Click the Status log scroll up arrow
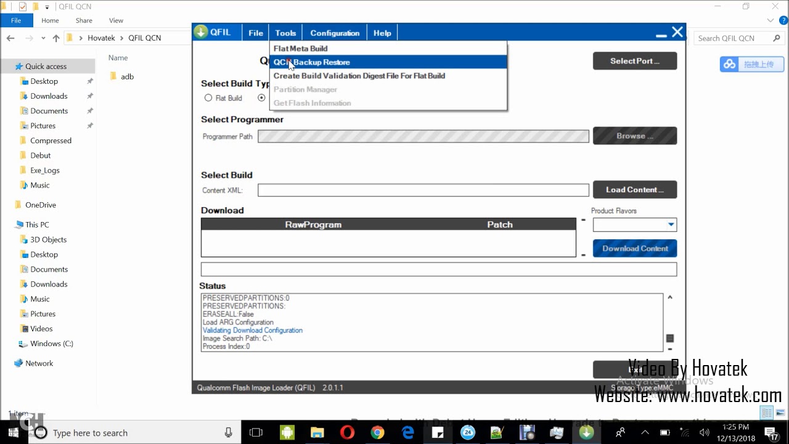Image resolution: width=789 pixels, height=444 pixels. [670, 297]
